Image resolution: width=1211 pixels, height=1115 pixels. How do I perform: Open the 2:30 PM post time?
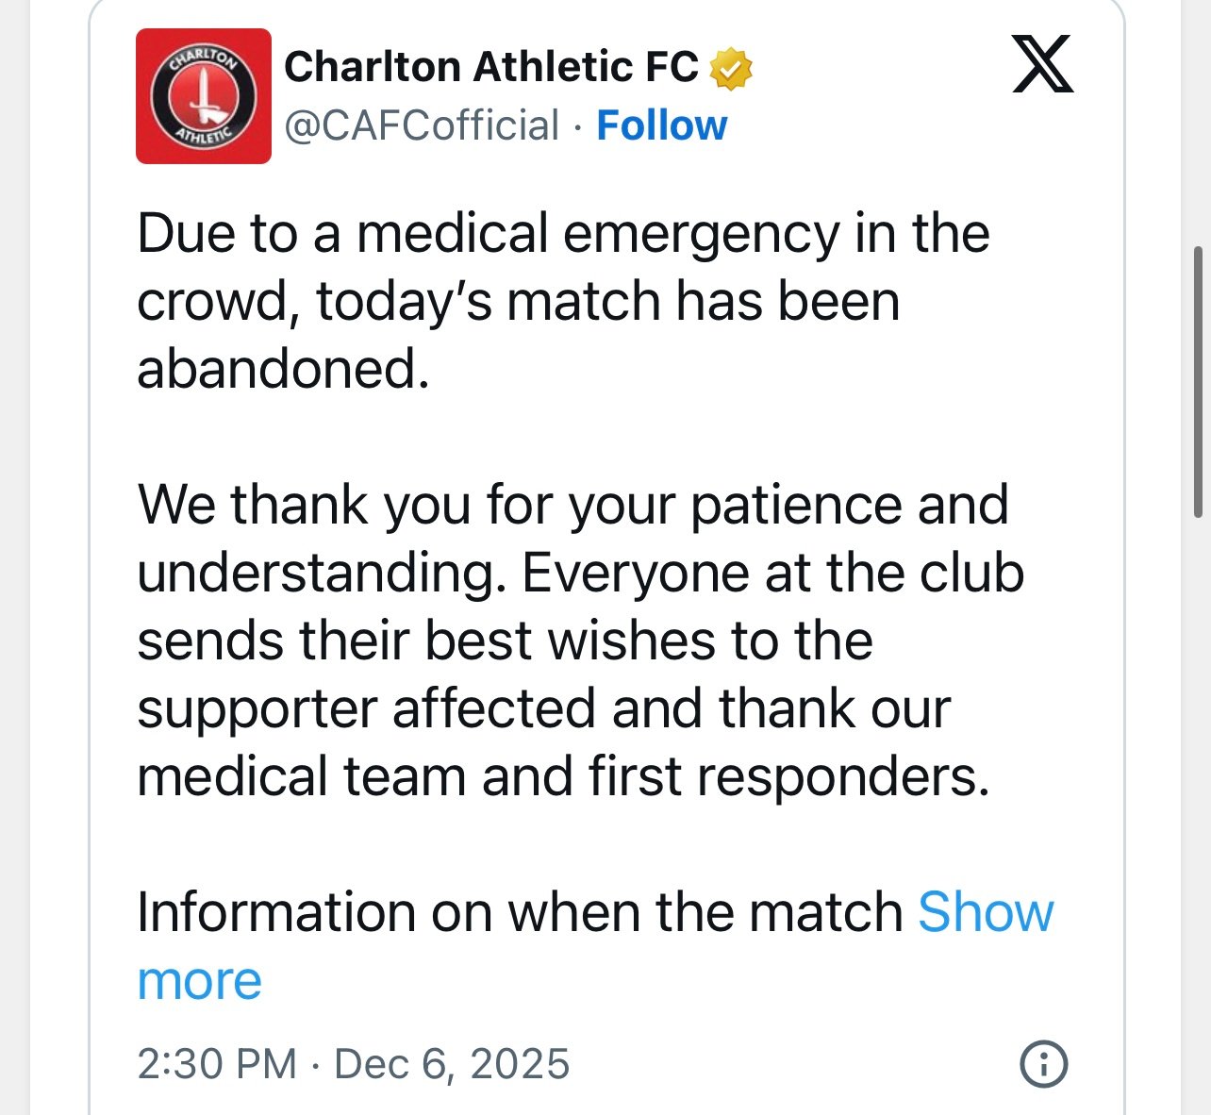click(x=217, y=1064)
